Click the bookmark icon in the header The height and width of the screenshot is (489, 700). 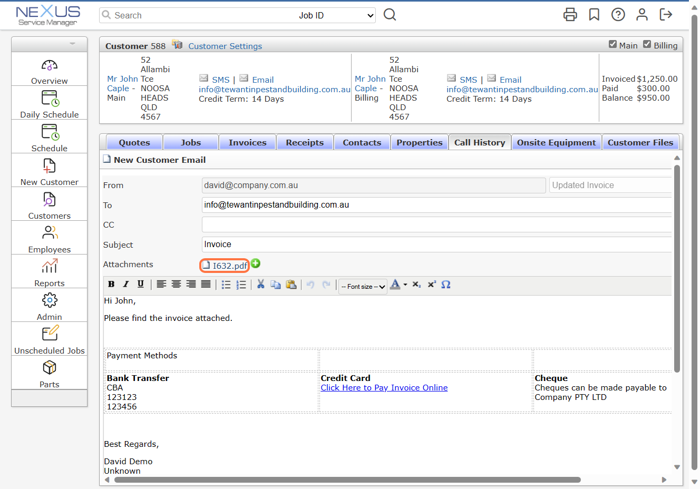tap(594, 15)
